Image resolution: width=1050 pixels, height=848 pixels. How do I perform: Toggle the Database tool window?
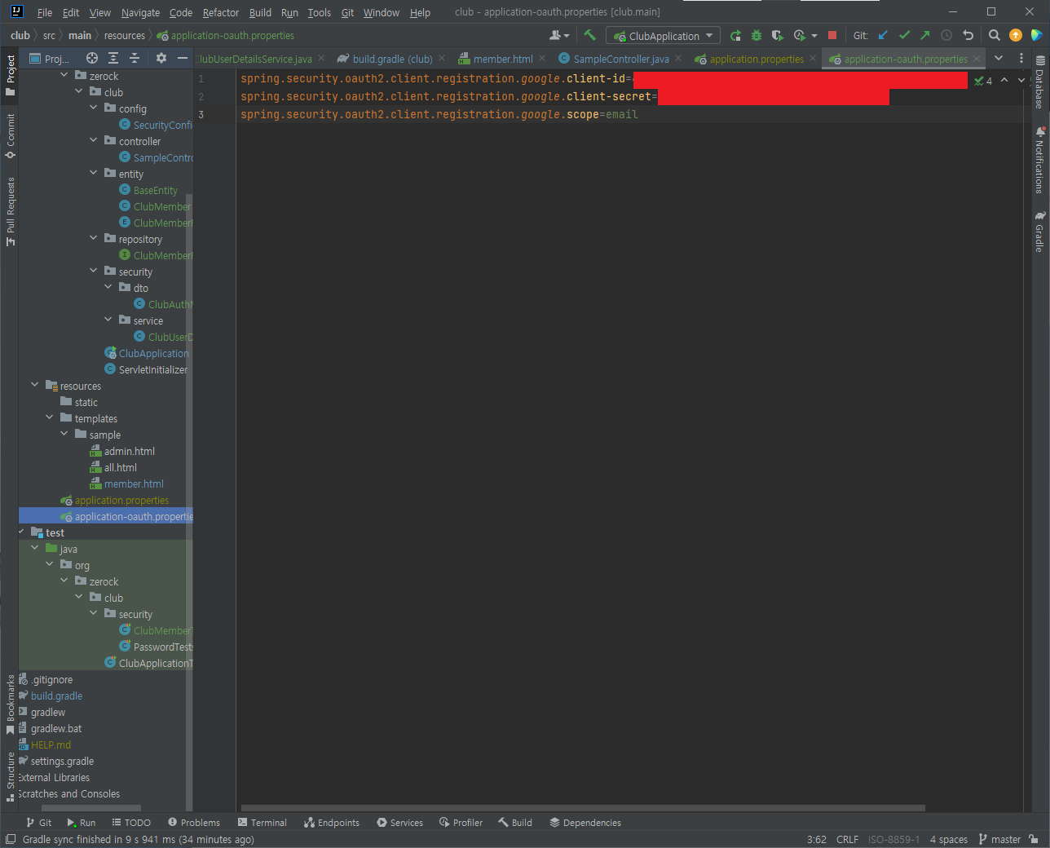[x=1039, y=83]
